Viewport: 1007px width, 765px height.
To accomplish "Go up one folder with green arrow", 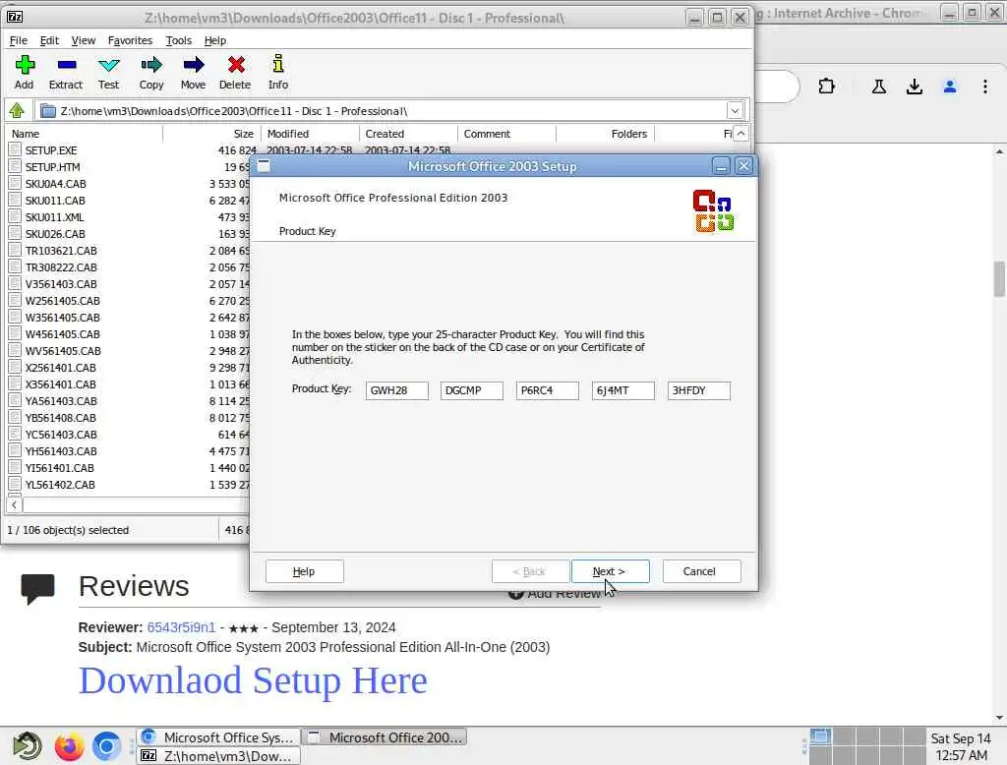I will (17, 110).
